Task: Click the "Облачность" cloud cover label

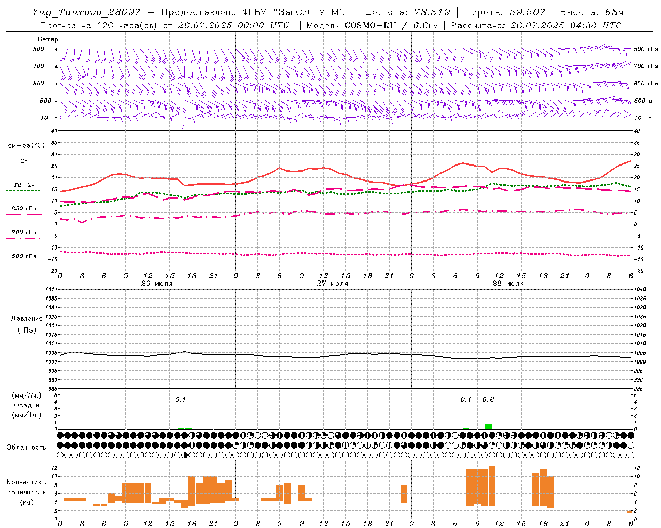Action: tap(26, 447)
